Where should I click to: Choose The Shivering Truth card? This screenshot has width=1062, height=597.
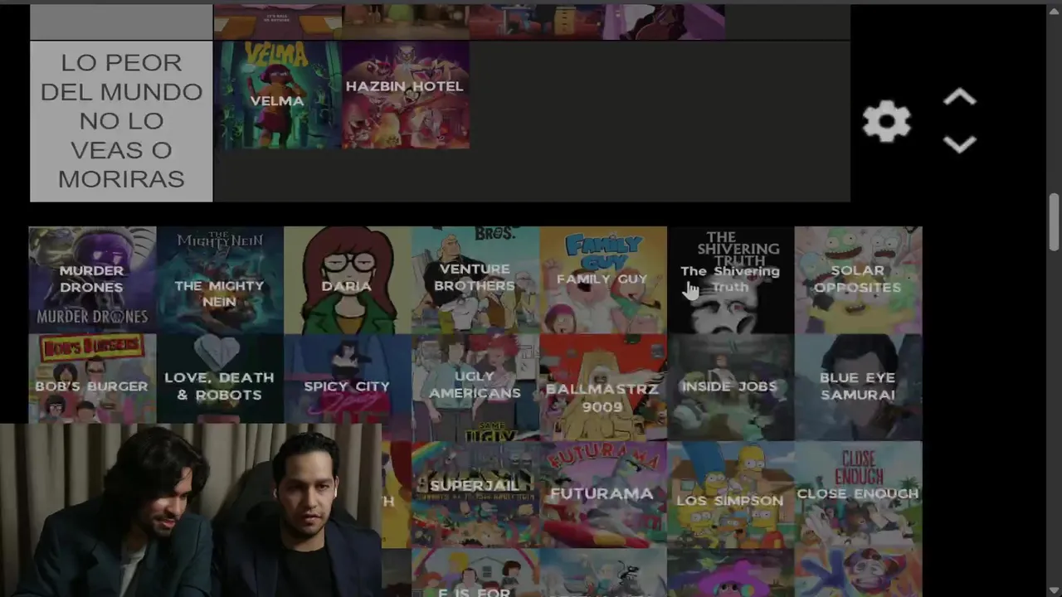(x=730, y=279)
